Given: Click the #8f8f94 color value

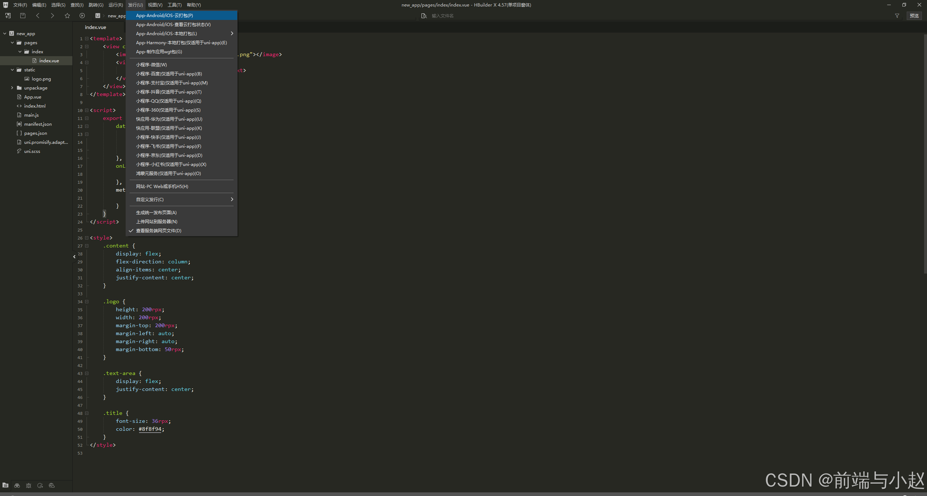Looking at the screenshot, I should click(150, 429).
